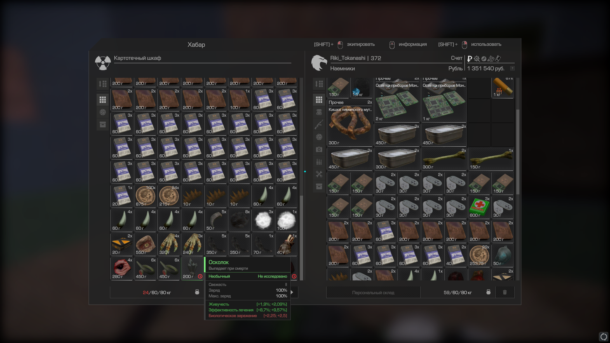This screenshot has width=610, height=343.
Task: Select the 1x bone item 150 г
Action: tap(491, 159)
